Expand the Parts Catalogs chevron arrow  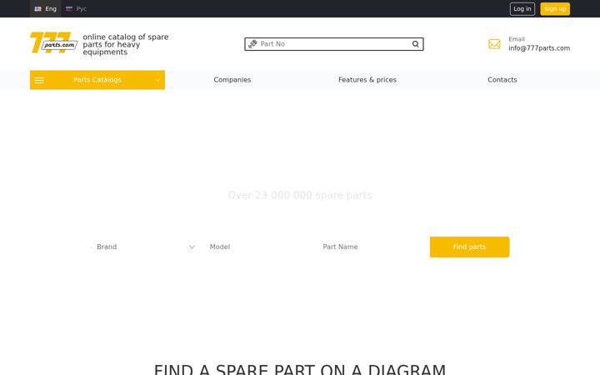157,80
